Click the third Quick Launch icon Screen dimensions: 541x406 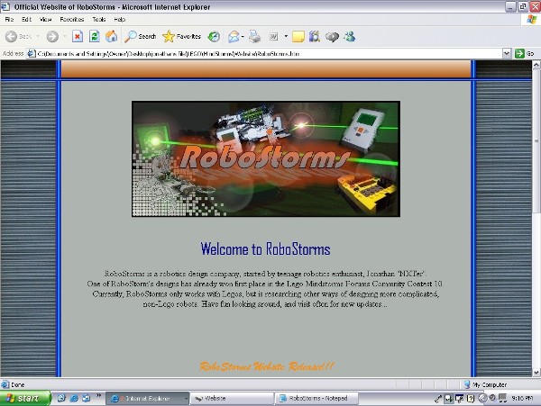86,398
